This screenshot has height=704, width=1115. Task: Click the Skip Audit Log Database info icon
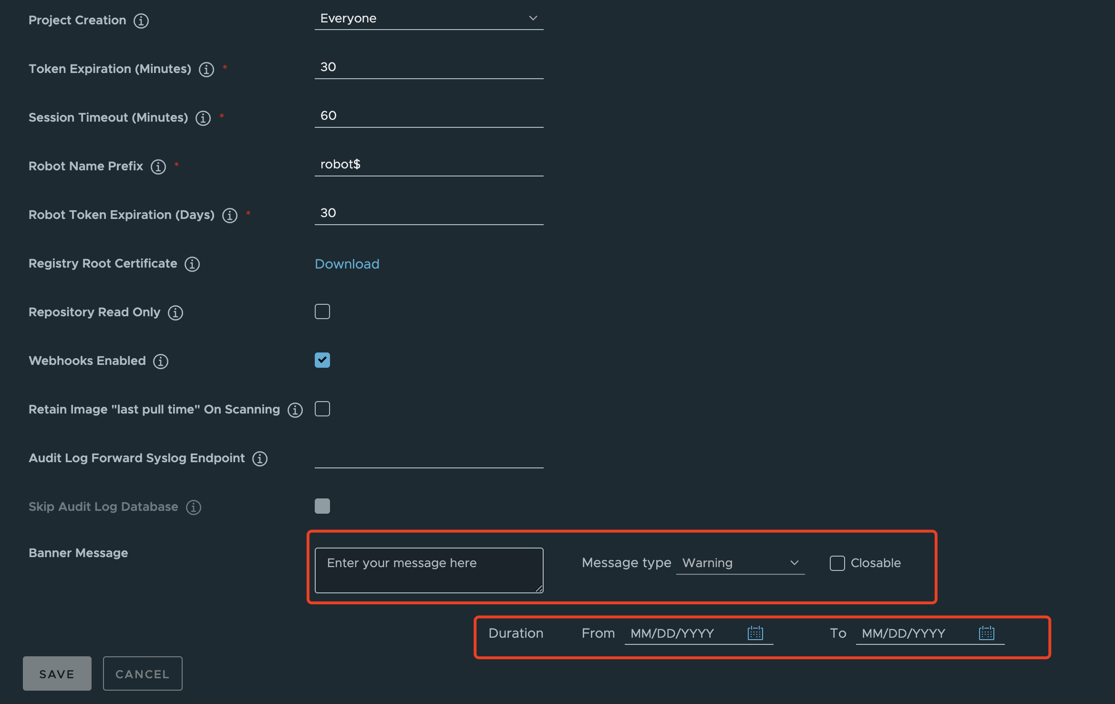pyautogui.click(x=194, y=507)
